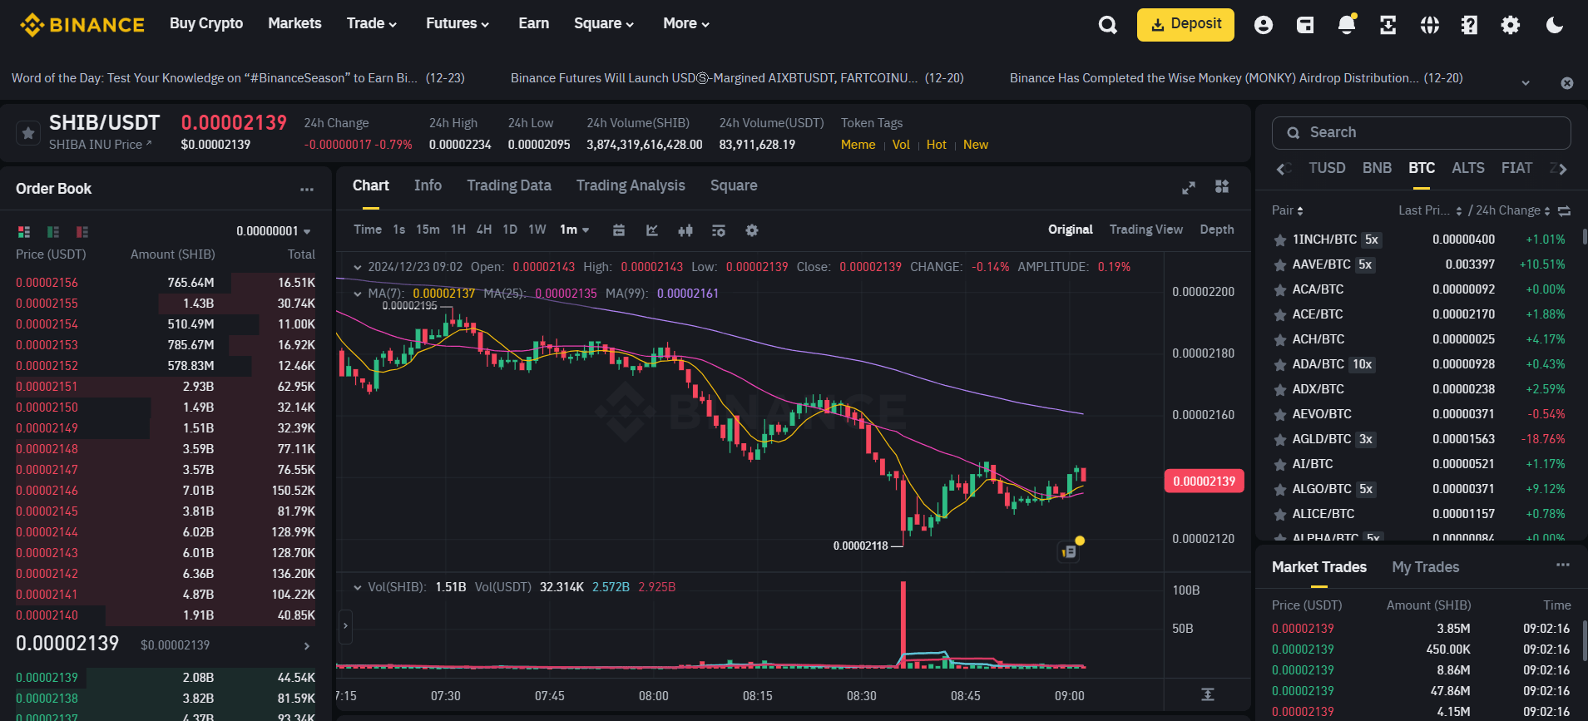Image resolution: width=1588 pixels, height=721 pixels.
Task: Toggle dark mode moon icon
Action: [x=1554, y=25]
